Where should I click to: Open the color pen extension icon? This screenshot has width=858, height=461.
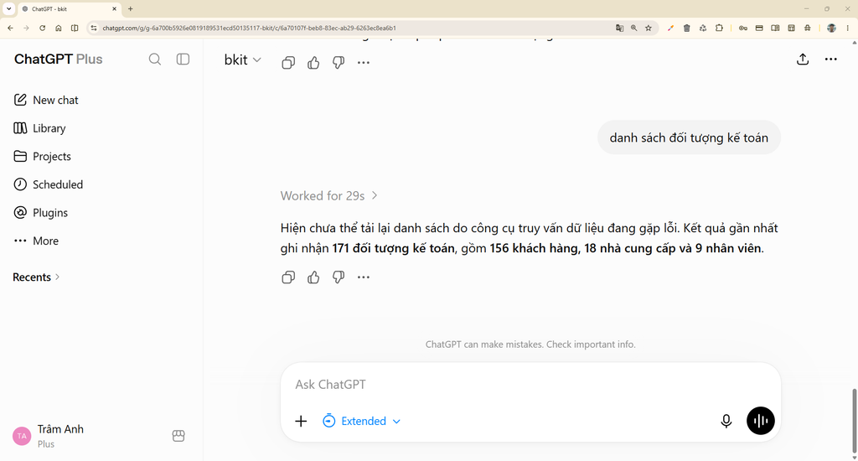pyautogui.click(x=670, y=28)
